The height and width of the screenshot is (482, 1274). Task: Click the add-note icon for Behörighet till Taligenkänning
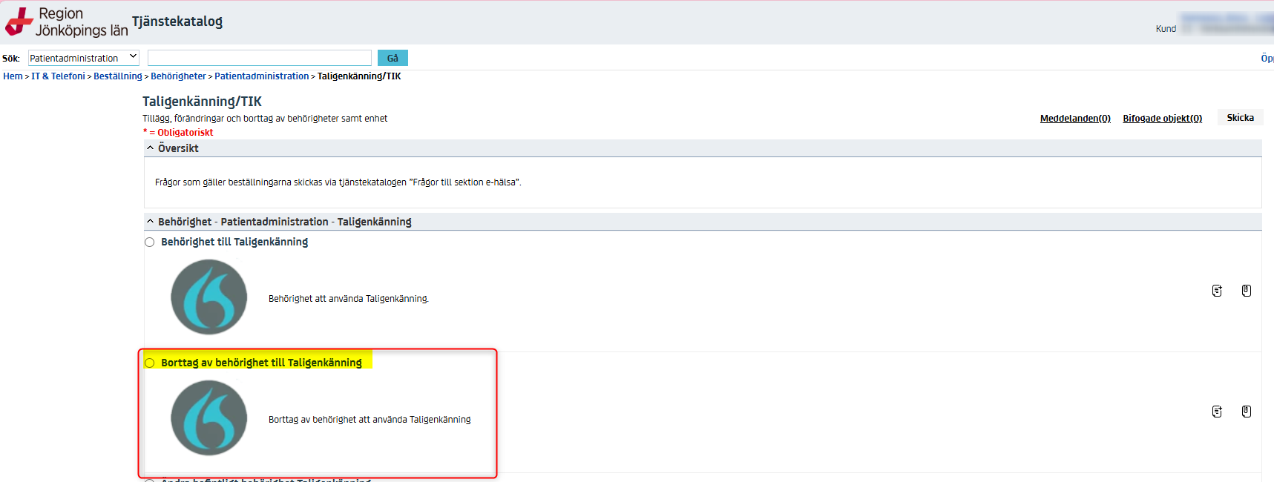(1217, 291)
